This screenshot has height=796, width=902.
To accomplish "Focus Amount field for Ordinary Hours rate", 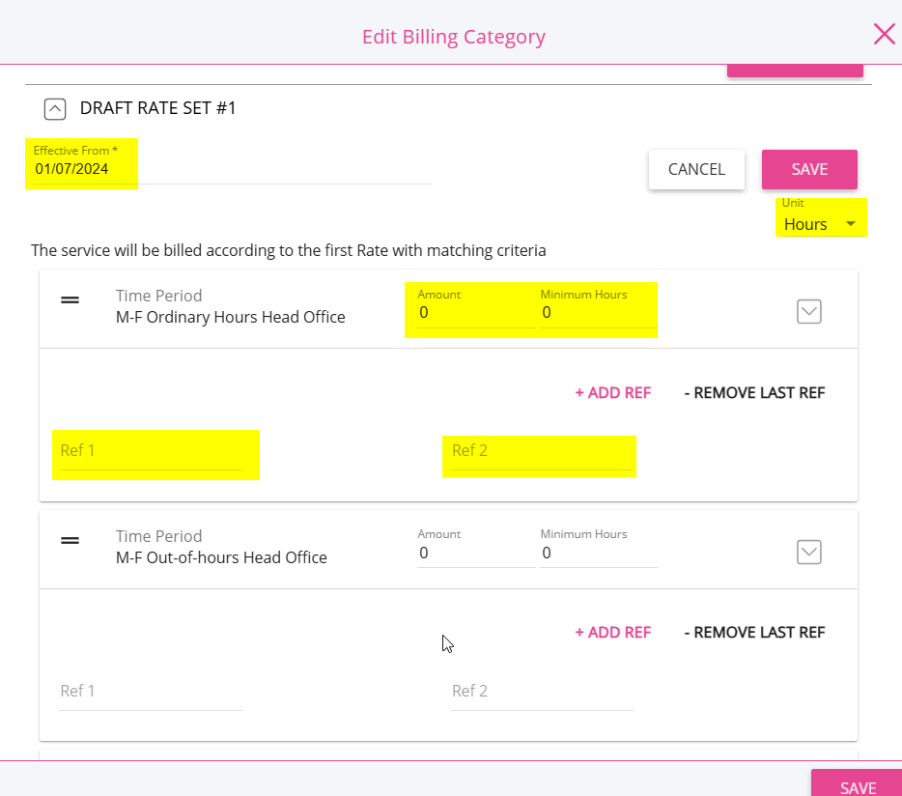I will (476, 313).
